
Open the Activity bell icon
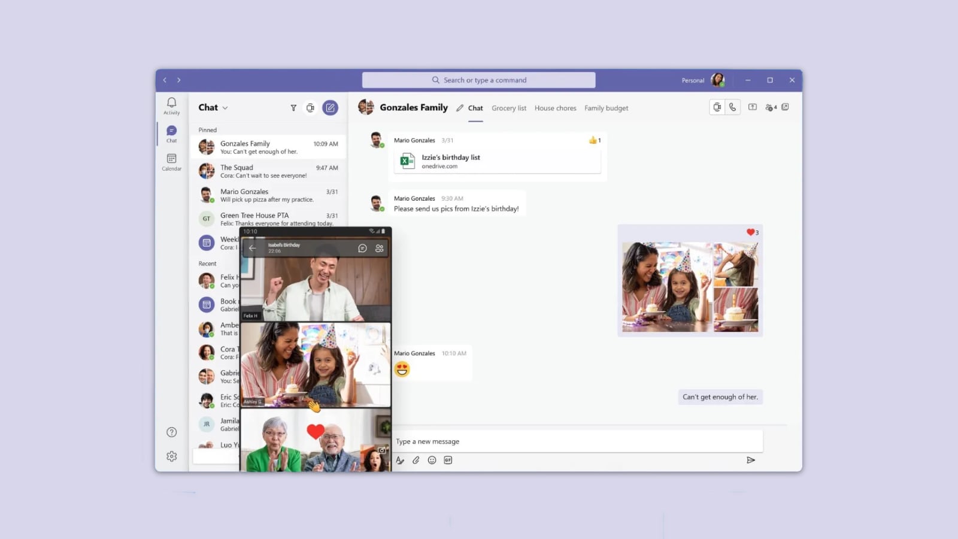[x=171, y=105]
